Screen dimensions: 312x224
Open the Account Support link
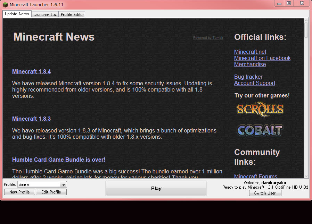tap(255, 83)
